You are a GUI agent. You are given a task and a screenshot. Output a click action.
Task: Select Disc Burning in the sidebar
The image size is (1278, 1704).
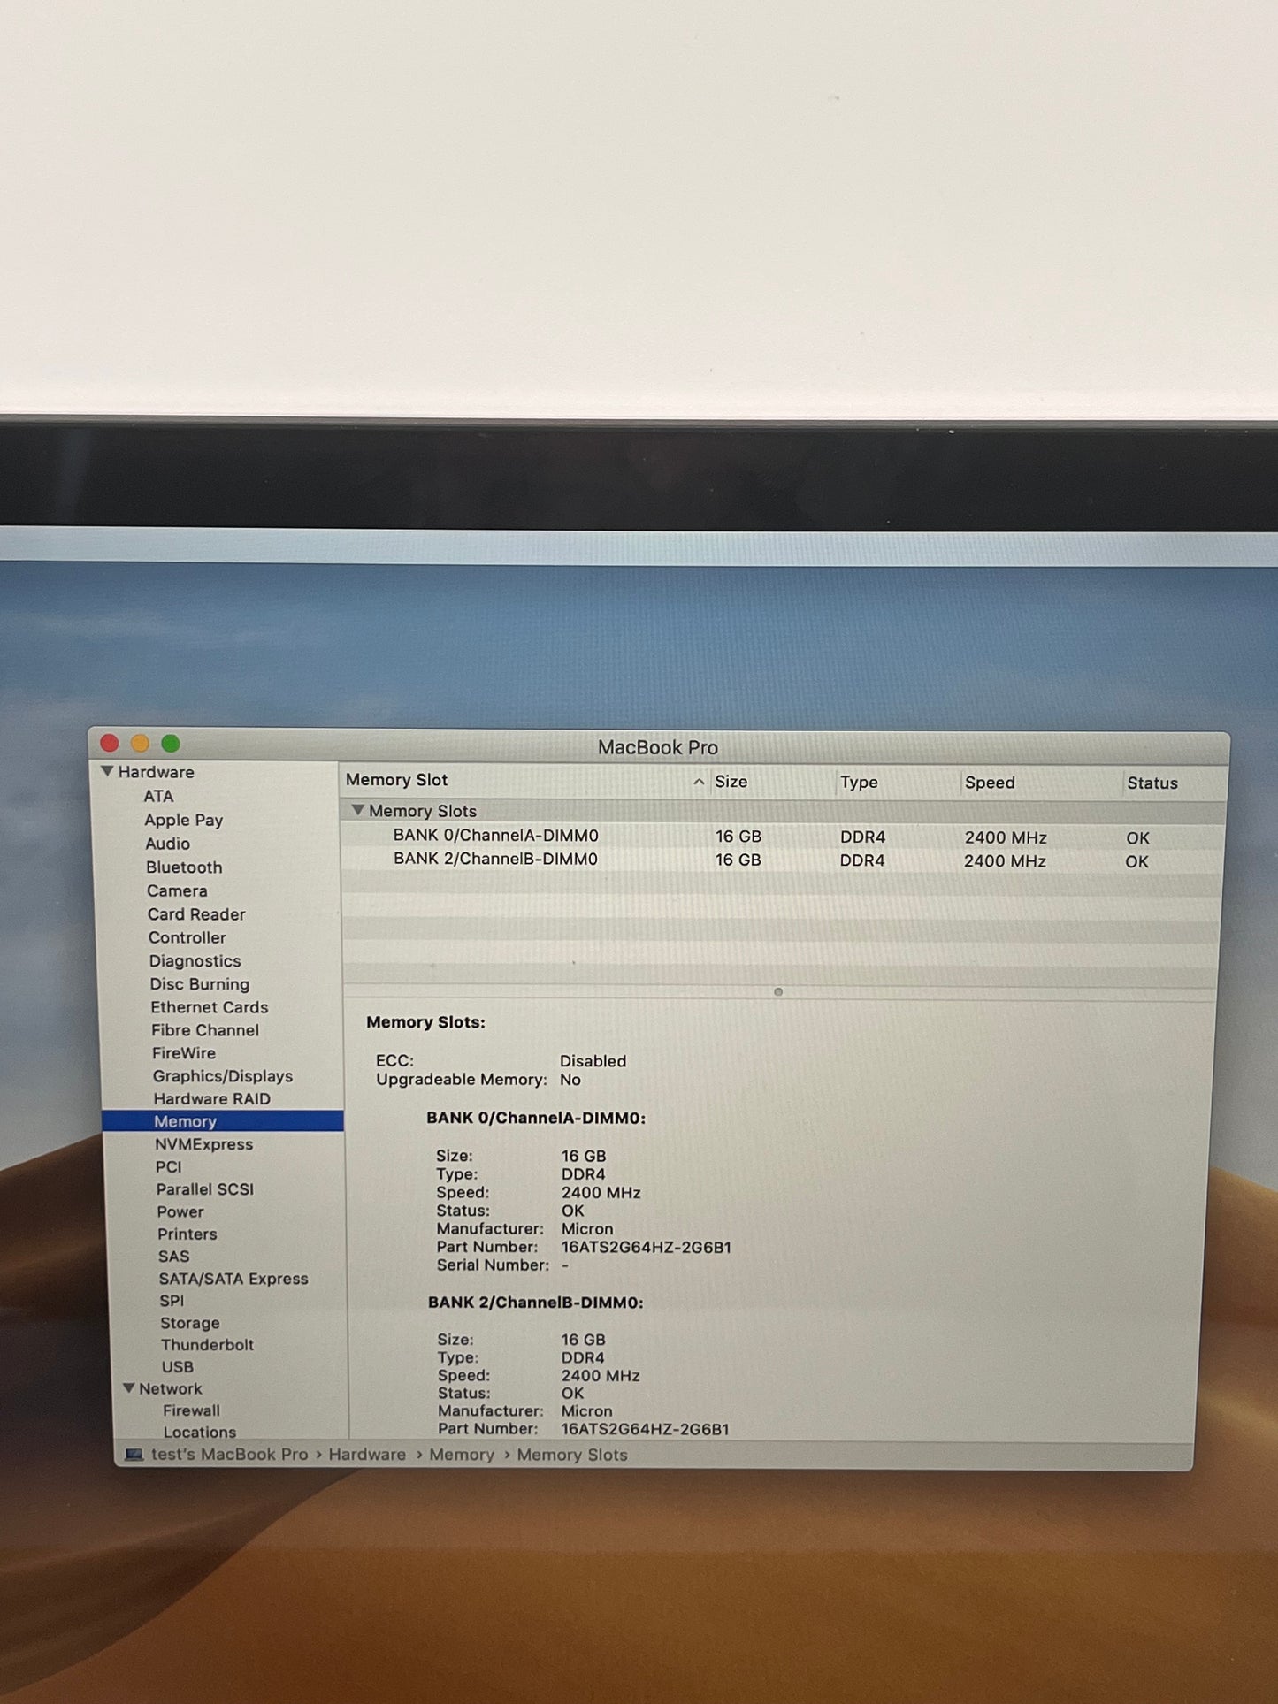tap(199, 984)
